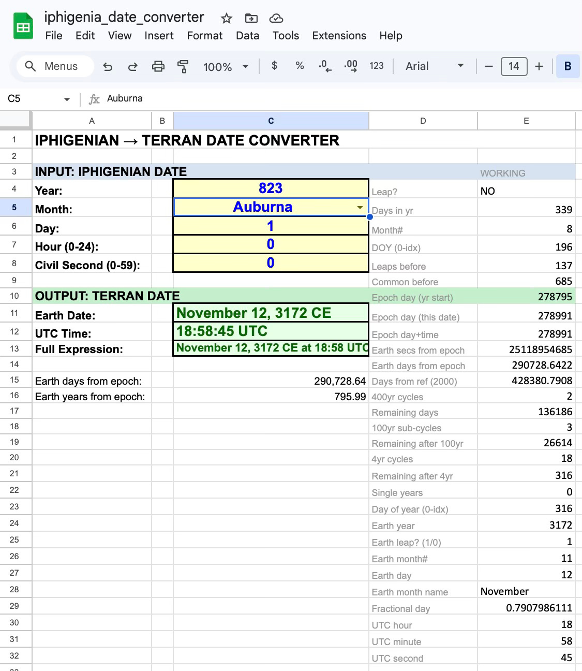The image size is (582, 671).
Task: Click the move to folder icon
Action: coord(251,19)
